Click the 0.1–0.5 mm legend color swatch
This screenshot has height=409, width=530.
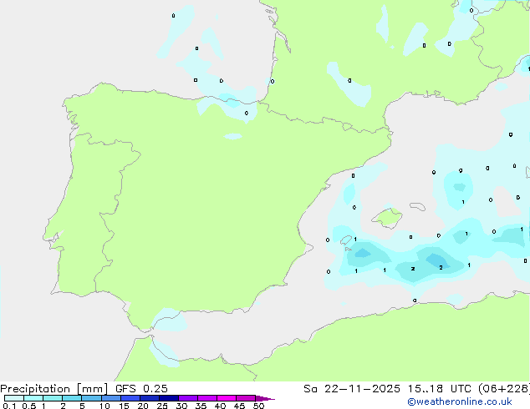pos(14,398)
